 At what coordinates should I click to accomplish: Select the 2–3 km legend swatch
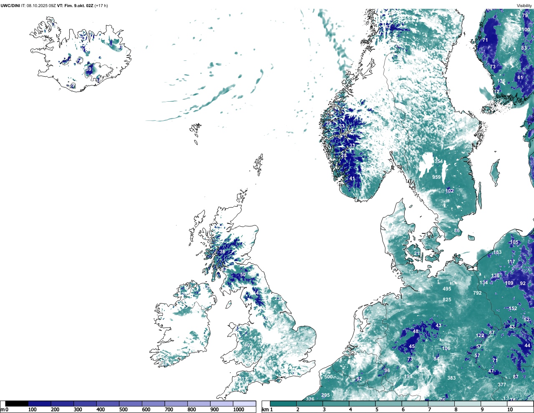click(x=310, y=403)
